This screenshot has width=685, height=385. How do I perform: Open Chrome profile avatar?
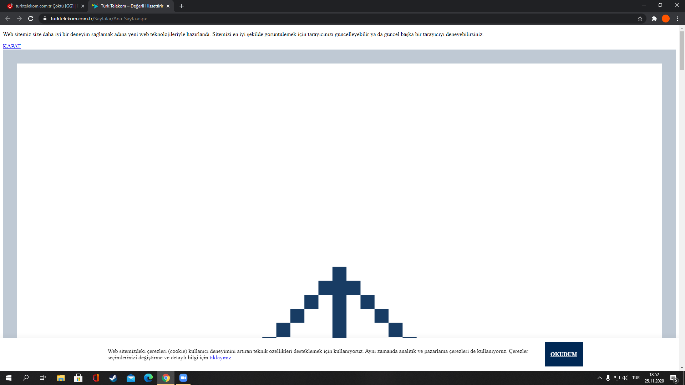click(x=665, y=19)
